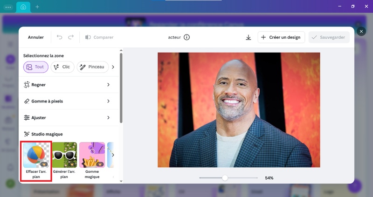
Task: Click the Studio magique sparkle icon
Action: coord(27,134)
